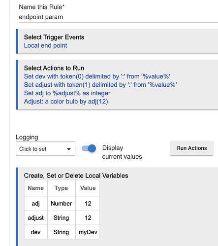
Task: Click the Name column header
Action: pyautogui.click(x=36, y=188)
